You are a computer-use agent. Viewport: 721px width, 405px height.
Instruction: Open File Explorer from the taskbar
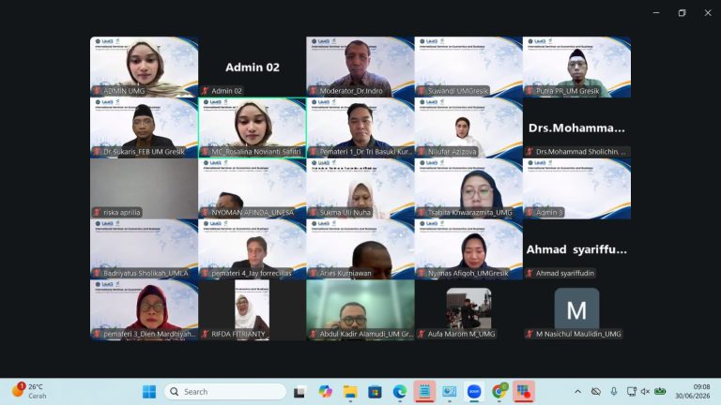coord(350,392)
